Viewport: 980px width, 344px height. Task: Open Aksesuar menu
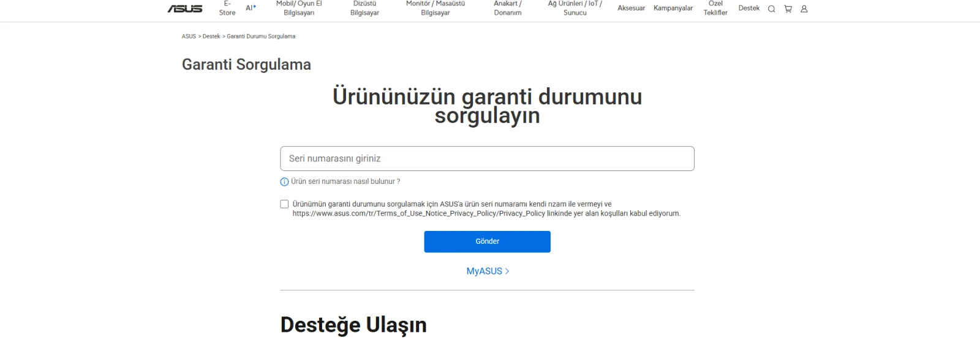pyautogui.click(x=631, y=8)
